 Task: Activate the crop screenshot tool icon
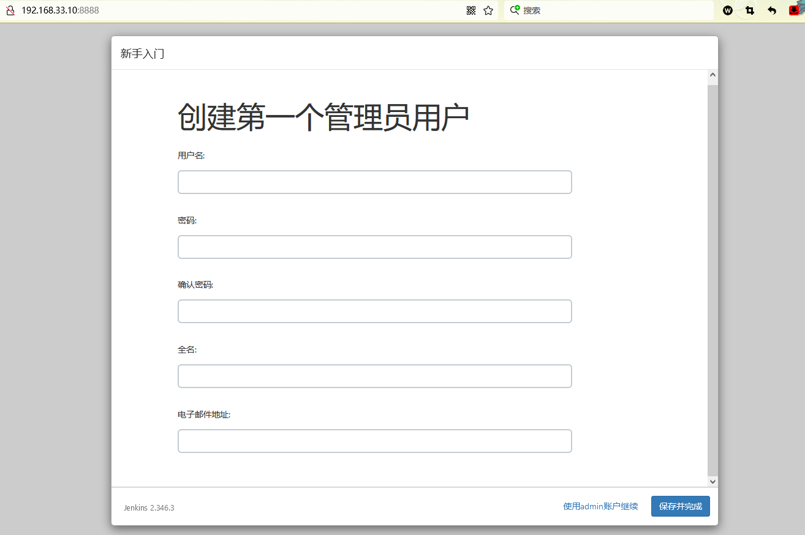click(750, 10)
